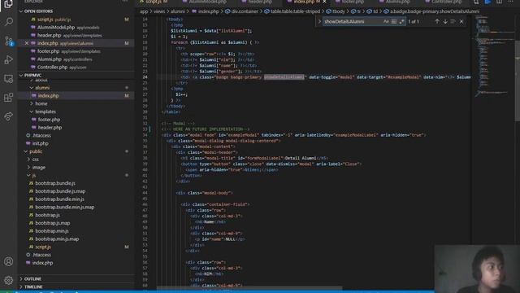This screenshot has width=520, height=293.
Task: Open the Search view in activity bar
Action: [9, 22]
